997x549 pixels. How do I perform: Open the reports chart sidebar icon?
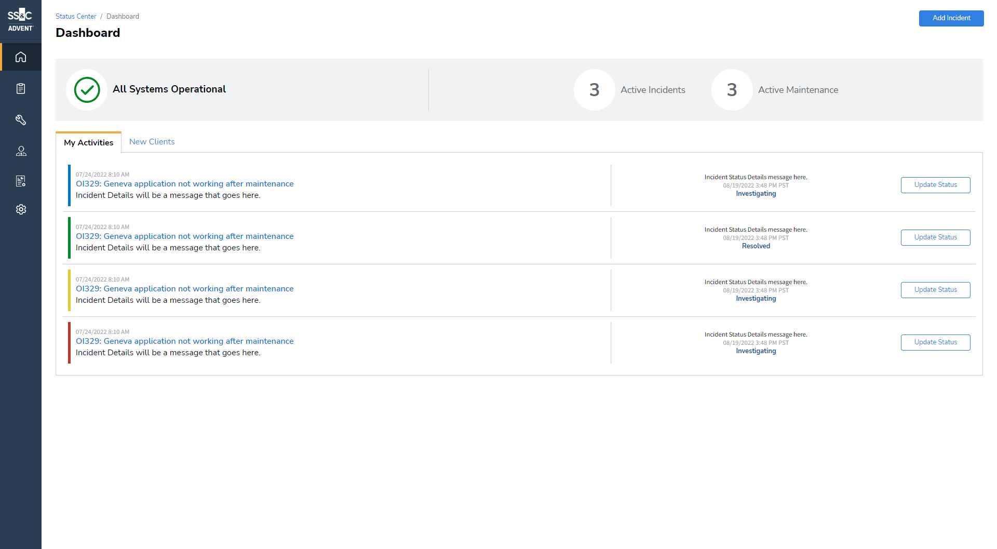pyautogui.click(x=21, y=181)
